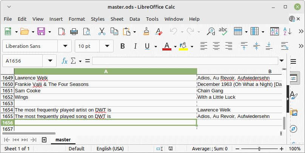305x153 pixels.
Task: Align text right
Action: point(229,46)
